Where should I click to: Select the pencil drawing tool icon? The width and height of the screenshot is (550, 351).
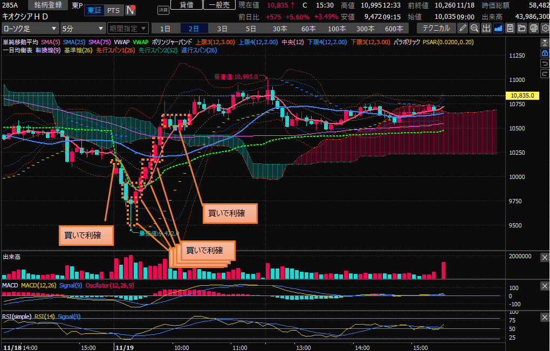point(463,28)
